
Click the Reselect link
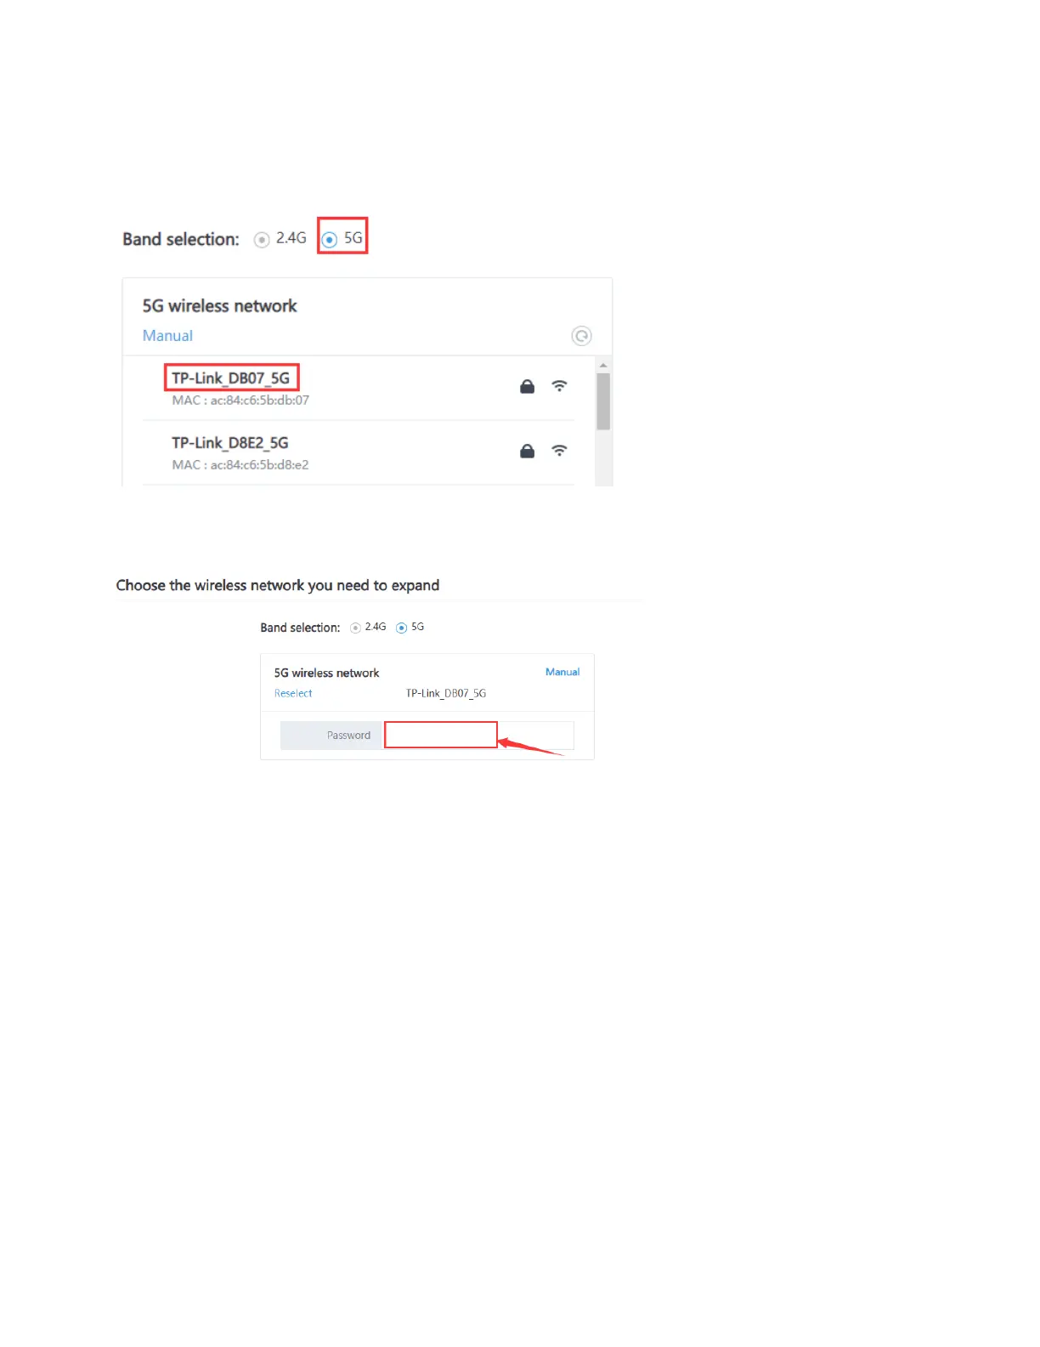point(293,693)
